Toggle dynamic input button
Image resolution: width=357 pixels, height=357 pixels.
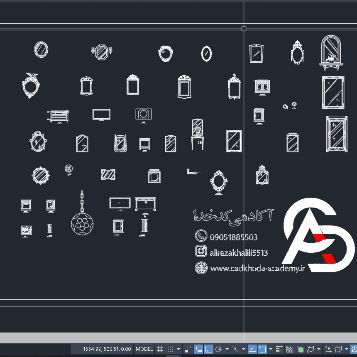click(x=198, y=349)
